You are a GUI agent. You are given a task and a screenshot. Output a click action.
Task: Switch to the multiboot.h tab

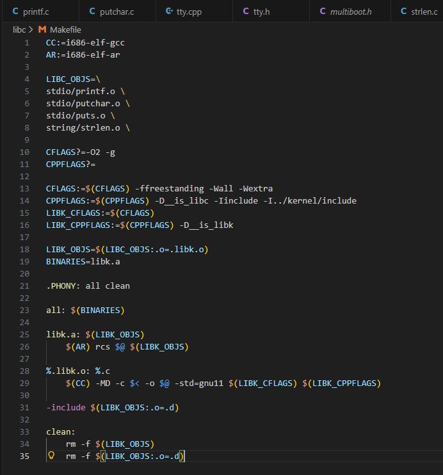350,12
